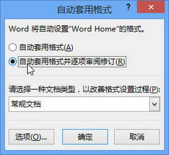Cancel the dialog with 取消
This screenshot has height=155, width=169.
click(x=137, y=137)
